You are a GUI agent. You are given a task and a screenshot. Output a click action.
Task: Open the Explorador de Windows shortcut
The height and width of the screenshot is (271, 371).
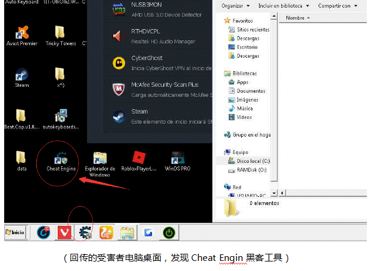pos(100,164)
